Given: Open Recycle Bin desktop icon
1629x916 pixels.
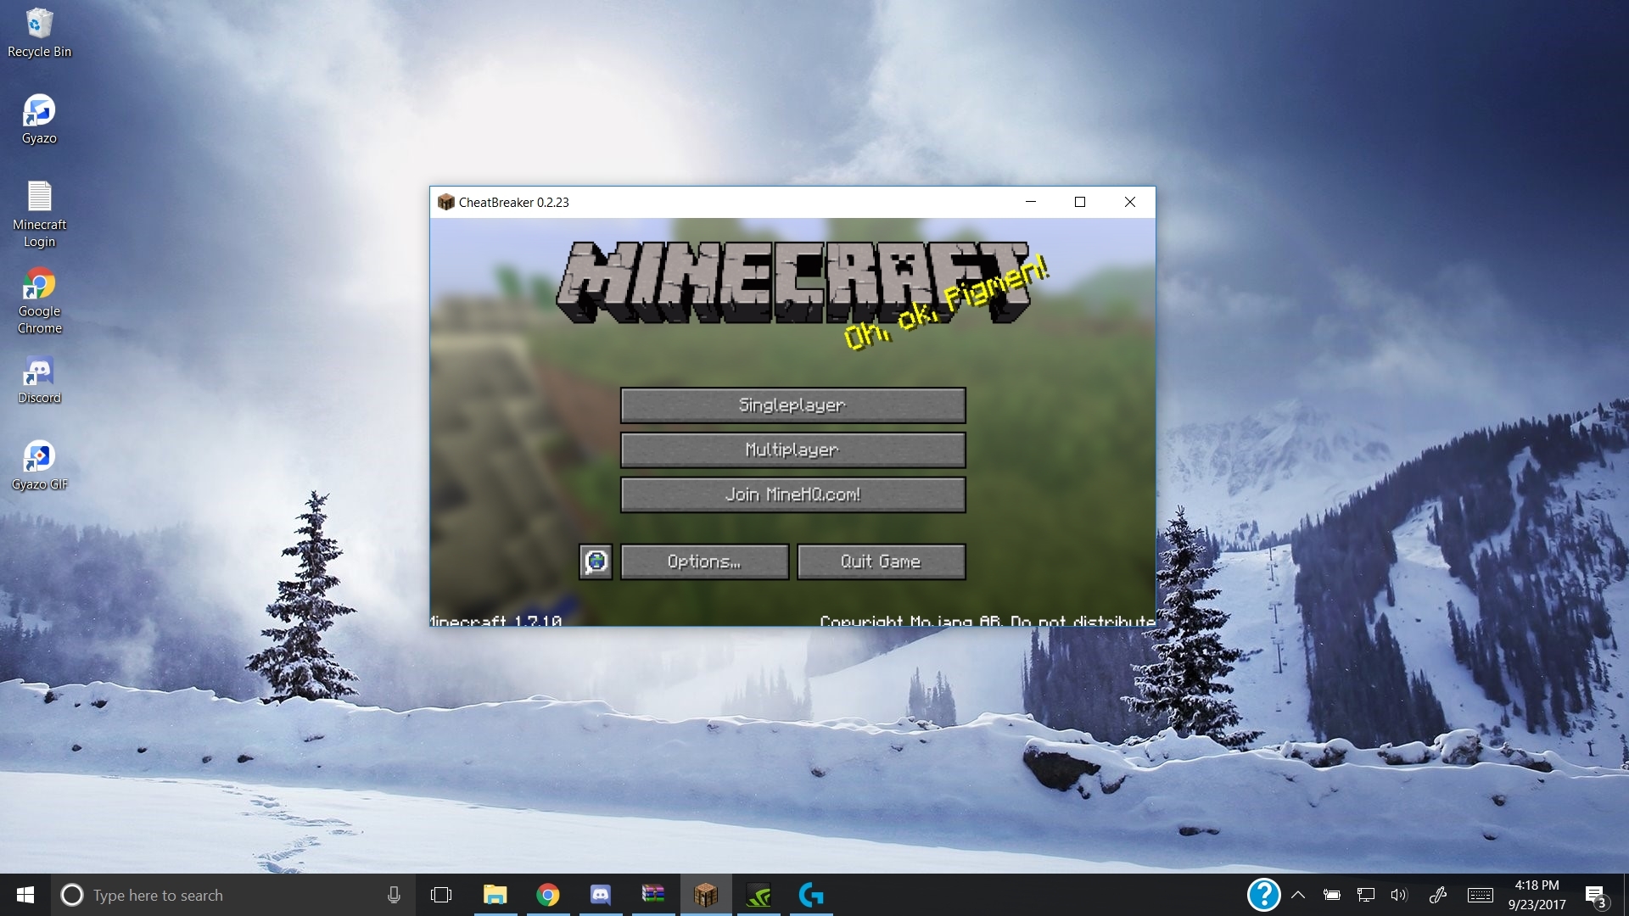Looking at the screenshot, I should [39, 34].
